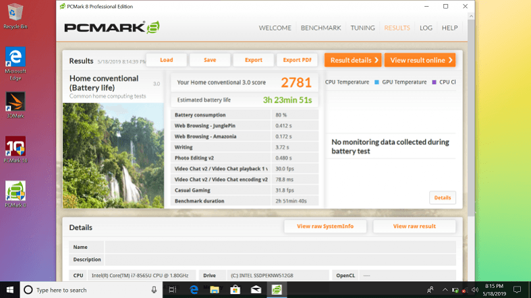Open the Windows Start menu
Viewport: 531px width, 298px height.
click(x=10, y=290)
